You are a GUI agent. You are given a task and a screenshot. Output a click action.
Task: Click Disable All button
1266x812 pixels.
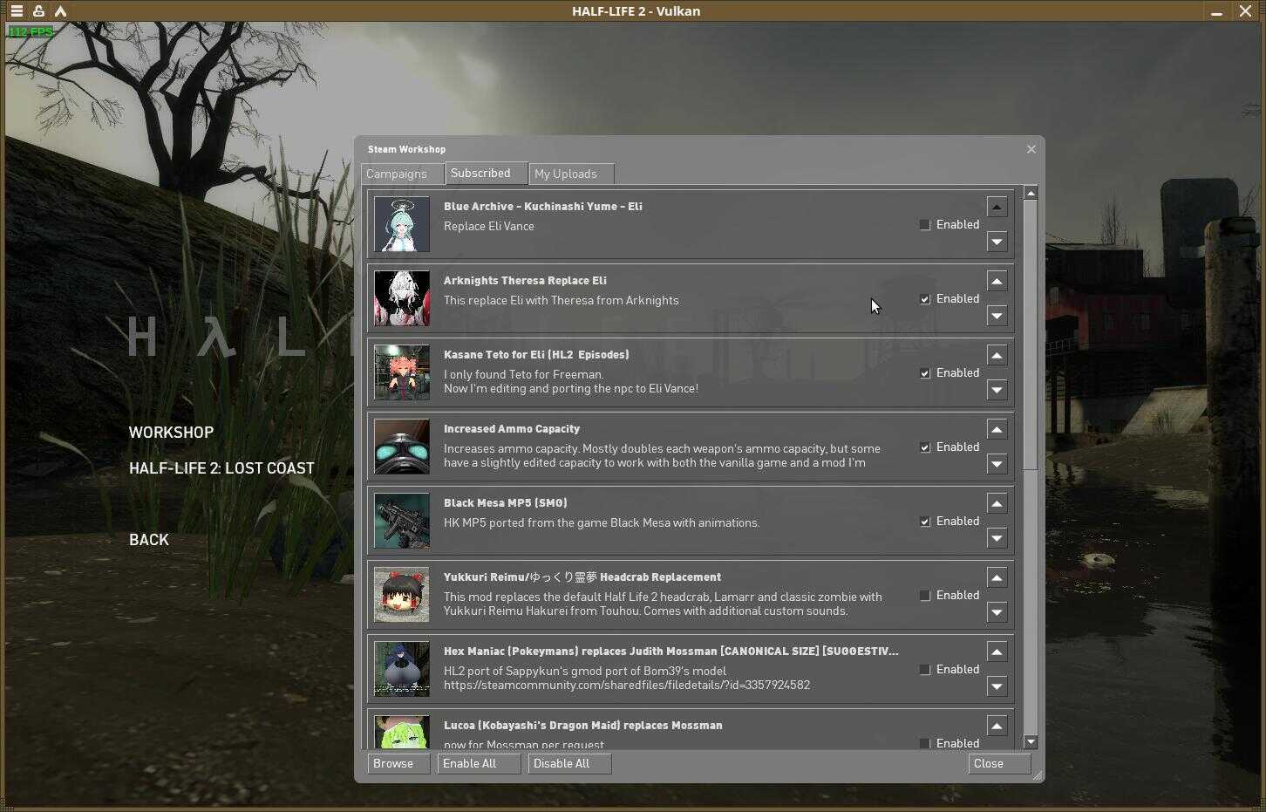569,763
